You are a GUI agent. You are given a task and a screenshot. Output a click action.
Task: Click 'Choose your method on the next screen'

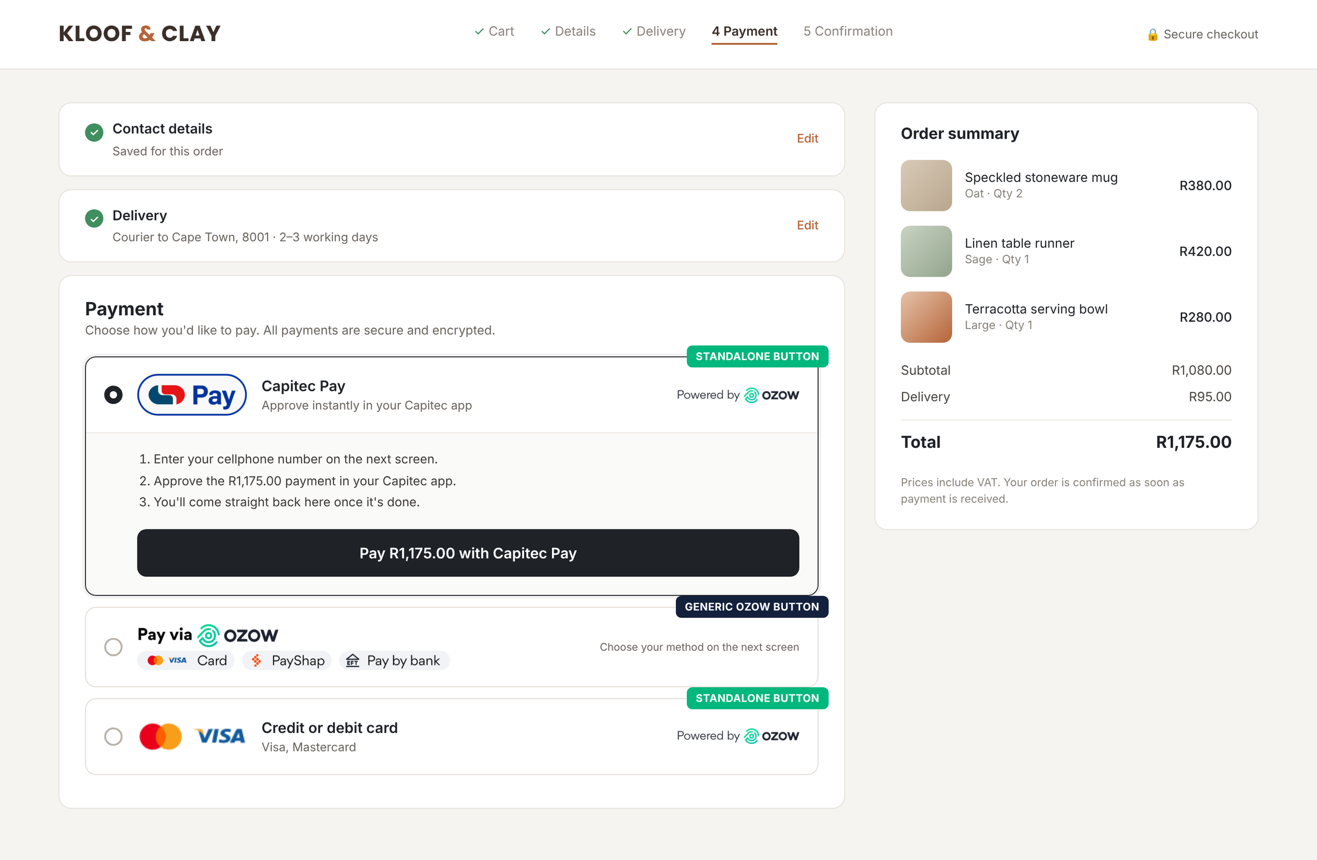click(700, 647)
